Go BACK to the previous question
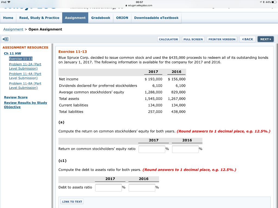This screenshot has height=208, width=278. point(247,39)
